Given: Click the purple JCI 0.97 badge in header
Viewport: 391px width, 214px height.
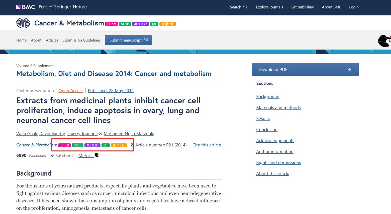Looking at the screenshot, I should click(x=140, y=24).
